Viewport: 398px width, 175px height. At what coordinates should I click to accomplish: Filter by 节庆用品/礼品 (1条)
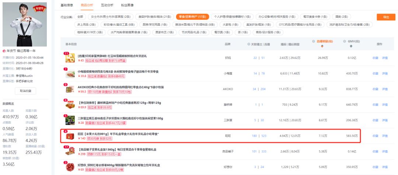click(x=194, y=32)
